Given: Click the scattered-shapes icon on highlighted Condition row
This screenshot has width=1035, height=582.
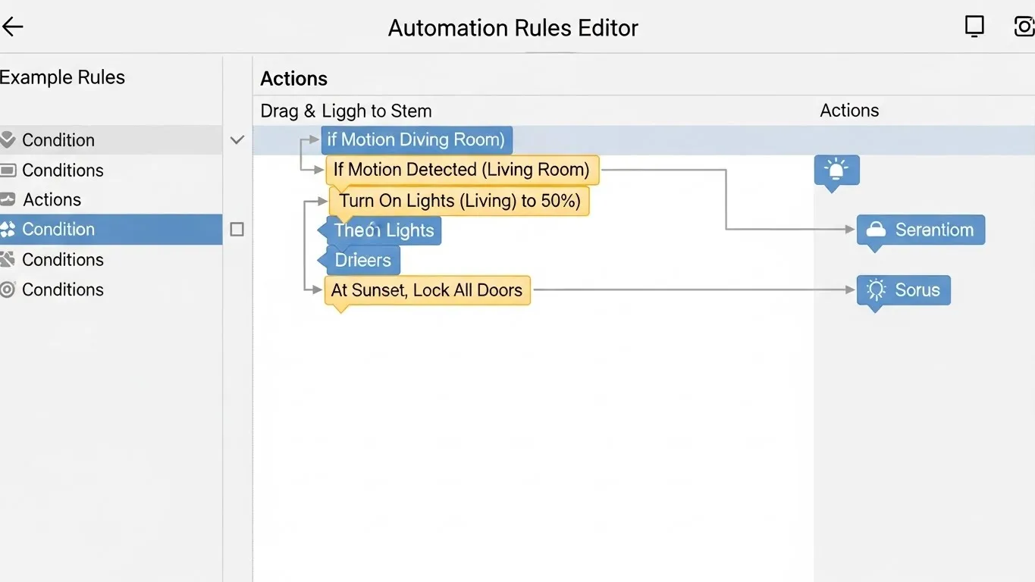Looking at the screenshot, I should pyautogui.click(x=8, y=229).
